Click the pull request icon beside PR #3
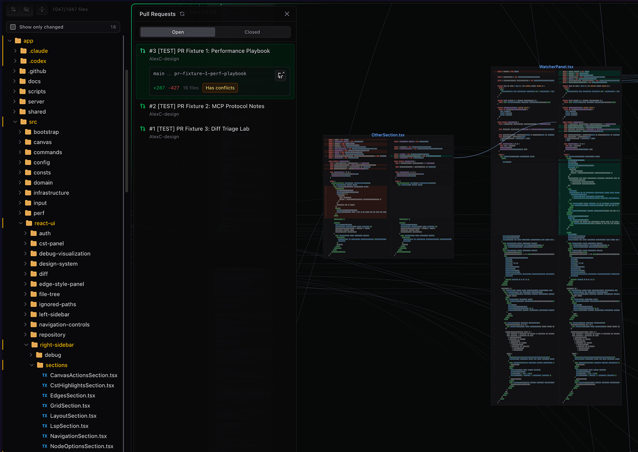 pos(143,51)
